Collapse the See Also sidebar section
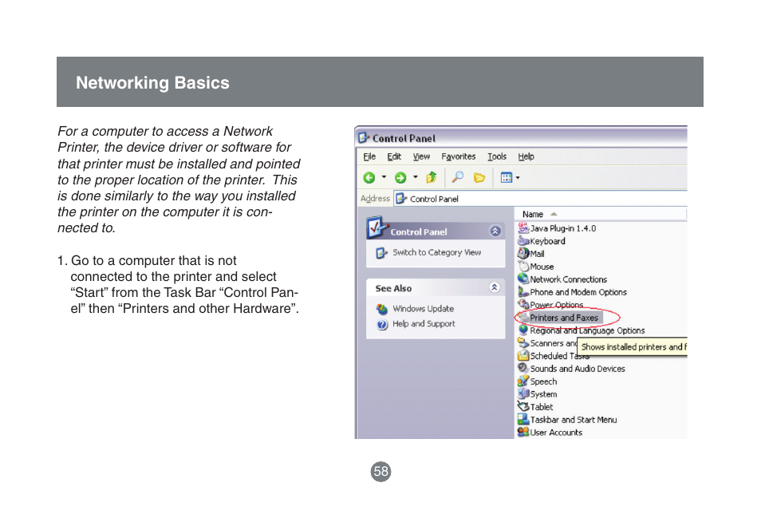The height and width of the screenshot is (530, 761). 494,287
